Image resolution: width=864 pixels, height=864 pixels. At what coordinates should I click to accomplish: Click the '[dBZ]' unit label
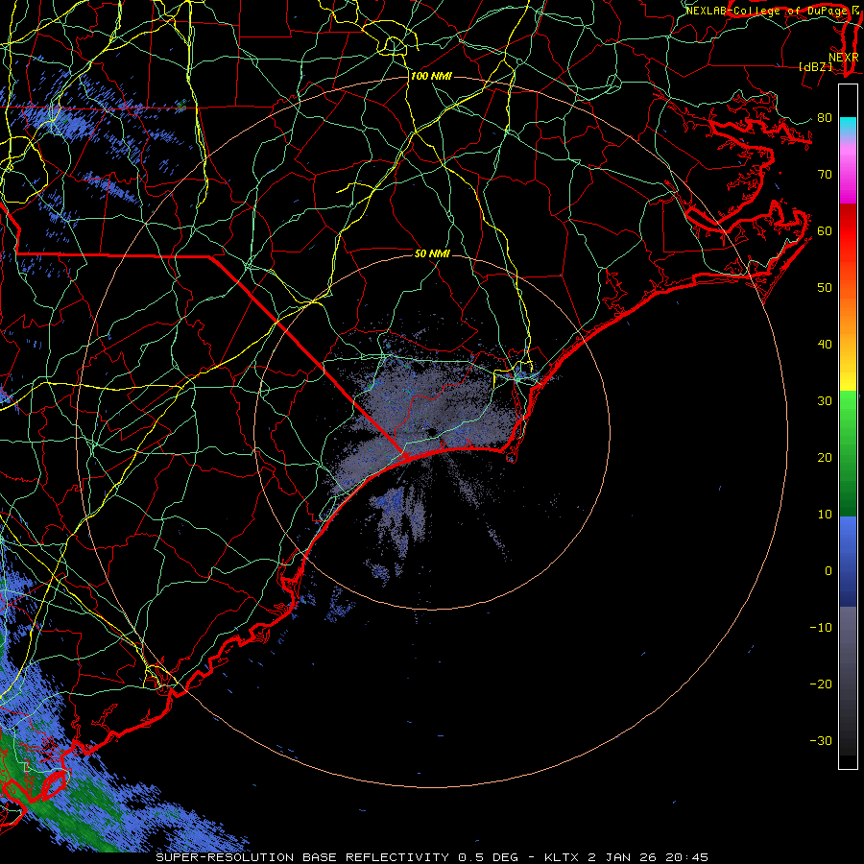pos(815,66)
